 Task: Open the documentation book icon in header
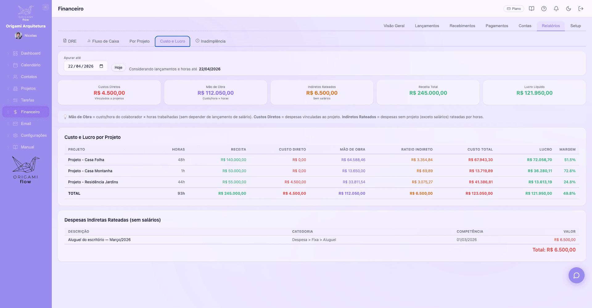pyautogui.click(x=532, y=9)
